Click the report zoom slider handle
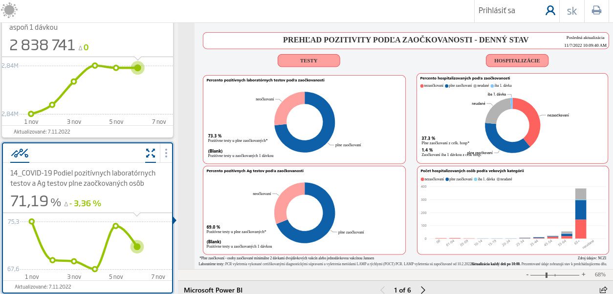 point(547,275)
